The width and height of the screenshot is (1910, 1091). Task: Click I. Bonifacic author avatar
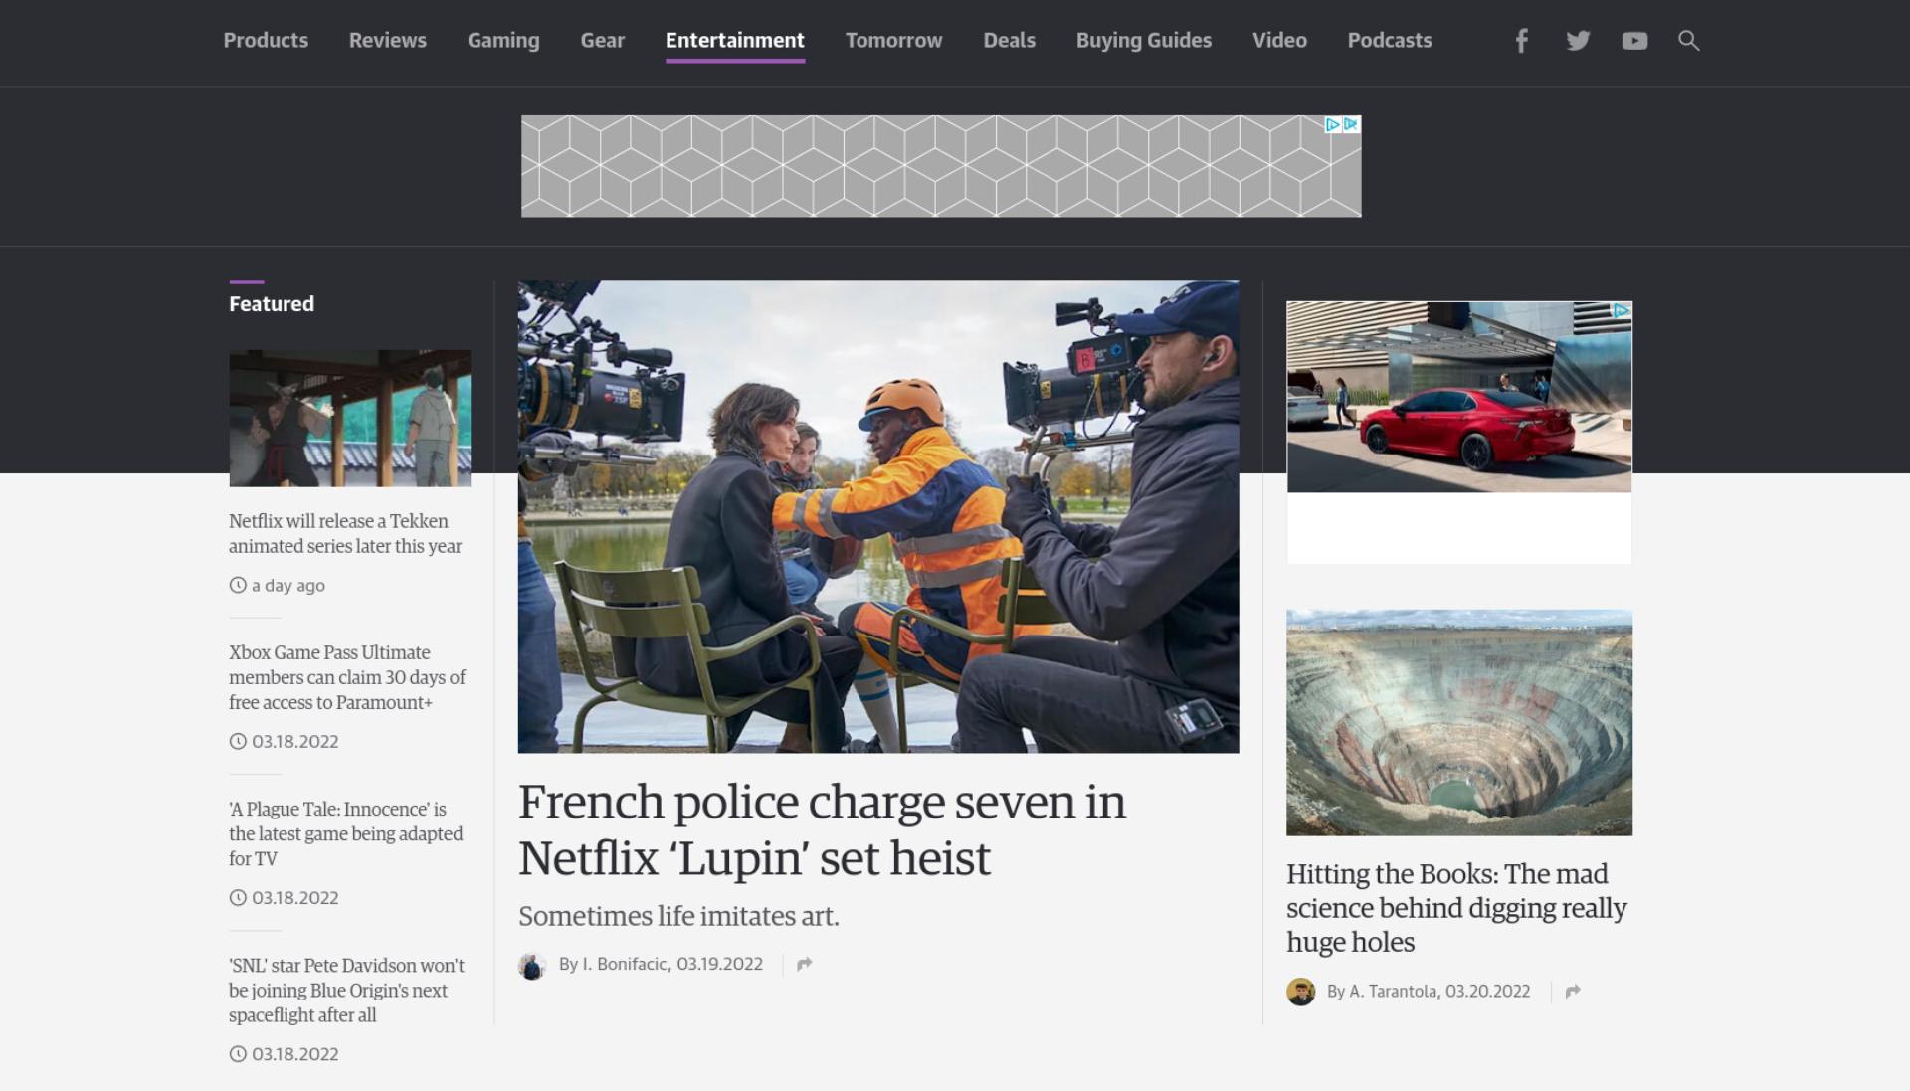(532, 966)
